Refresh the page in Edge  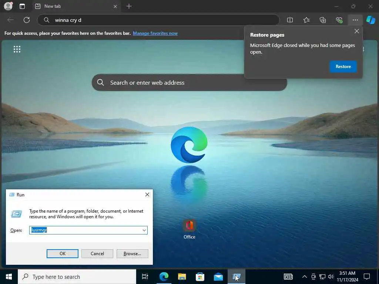pos(27,20)
